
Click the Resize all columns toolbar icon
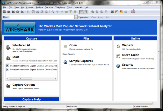click(x=106, y=12)
